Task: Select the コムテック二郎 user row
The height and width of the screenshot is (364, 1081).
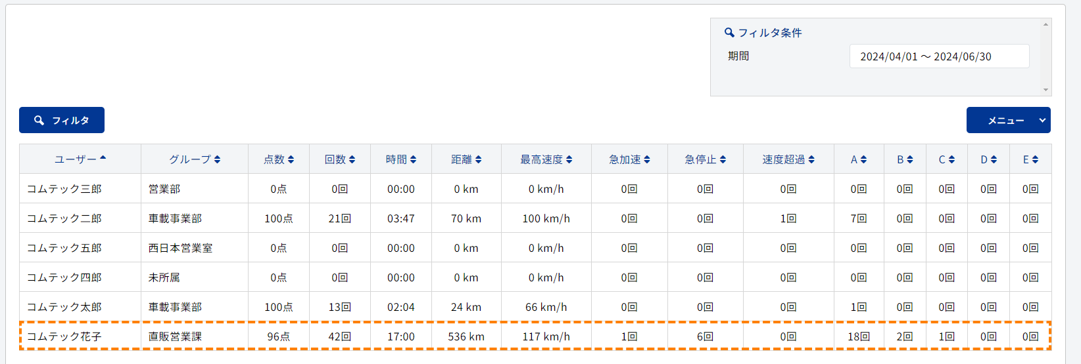Action: tap(535, 218)
